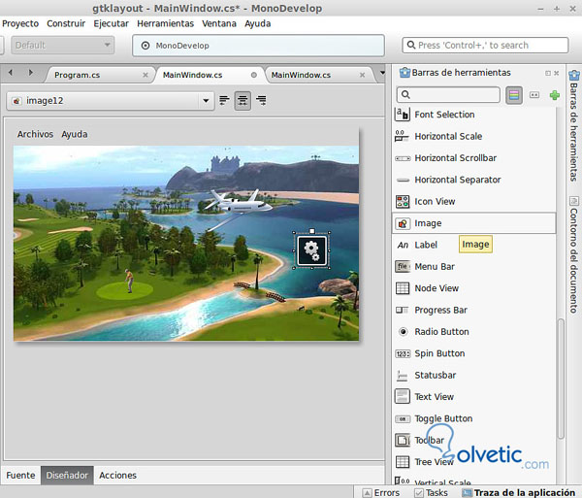Choose the Horizontal Scale widget
The image size is (582, 498).
pyautogui.click(x=447, y=136)
